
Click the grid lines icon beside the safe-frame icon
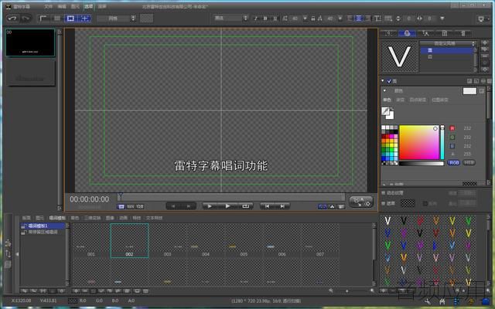click(x=57, y=19)
